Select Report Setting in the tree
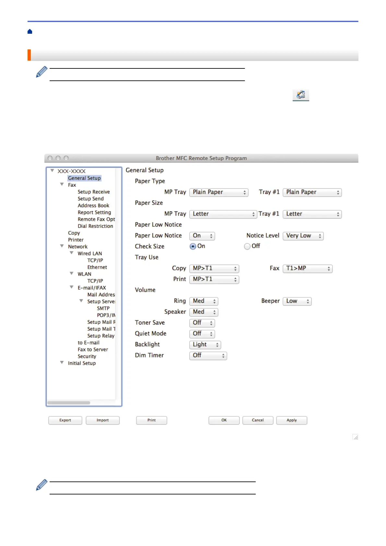The width and height of the screenshot is (386, 546). (x=94, y=212)
